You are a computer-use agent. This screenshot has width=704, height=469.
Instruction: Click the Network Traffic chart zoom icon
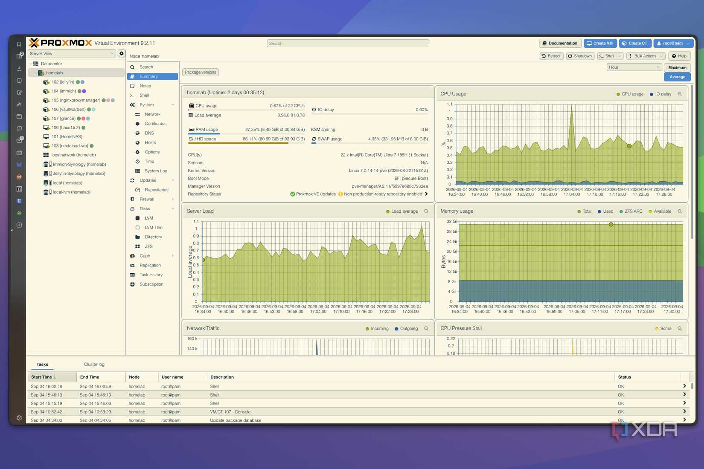pyautogui.click(x=426, y=329)
